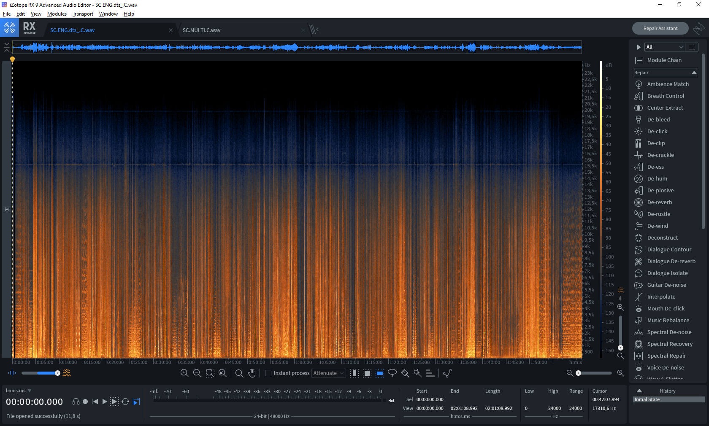Collapse the History panel
This screenshot has height=426, width=709.
tap(639, 391)
